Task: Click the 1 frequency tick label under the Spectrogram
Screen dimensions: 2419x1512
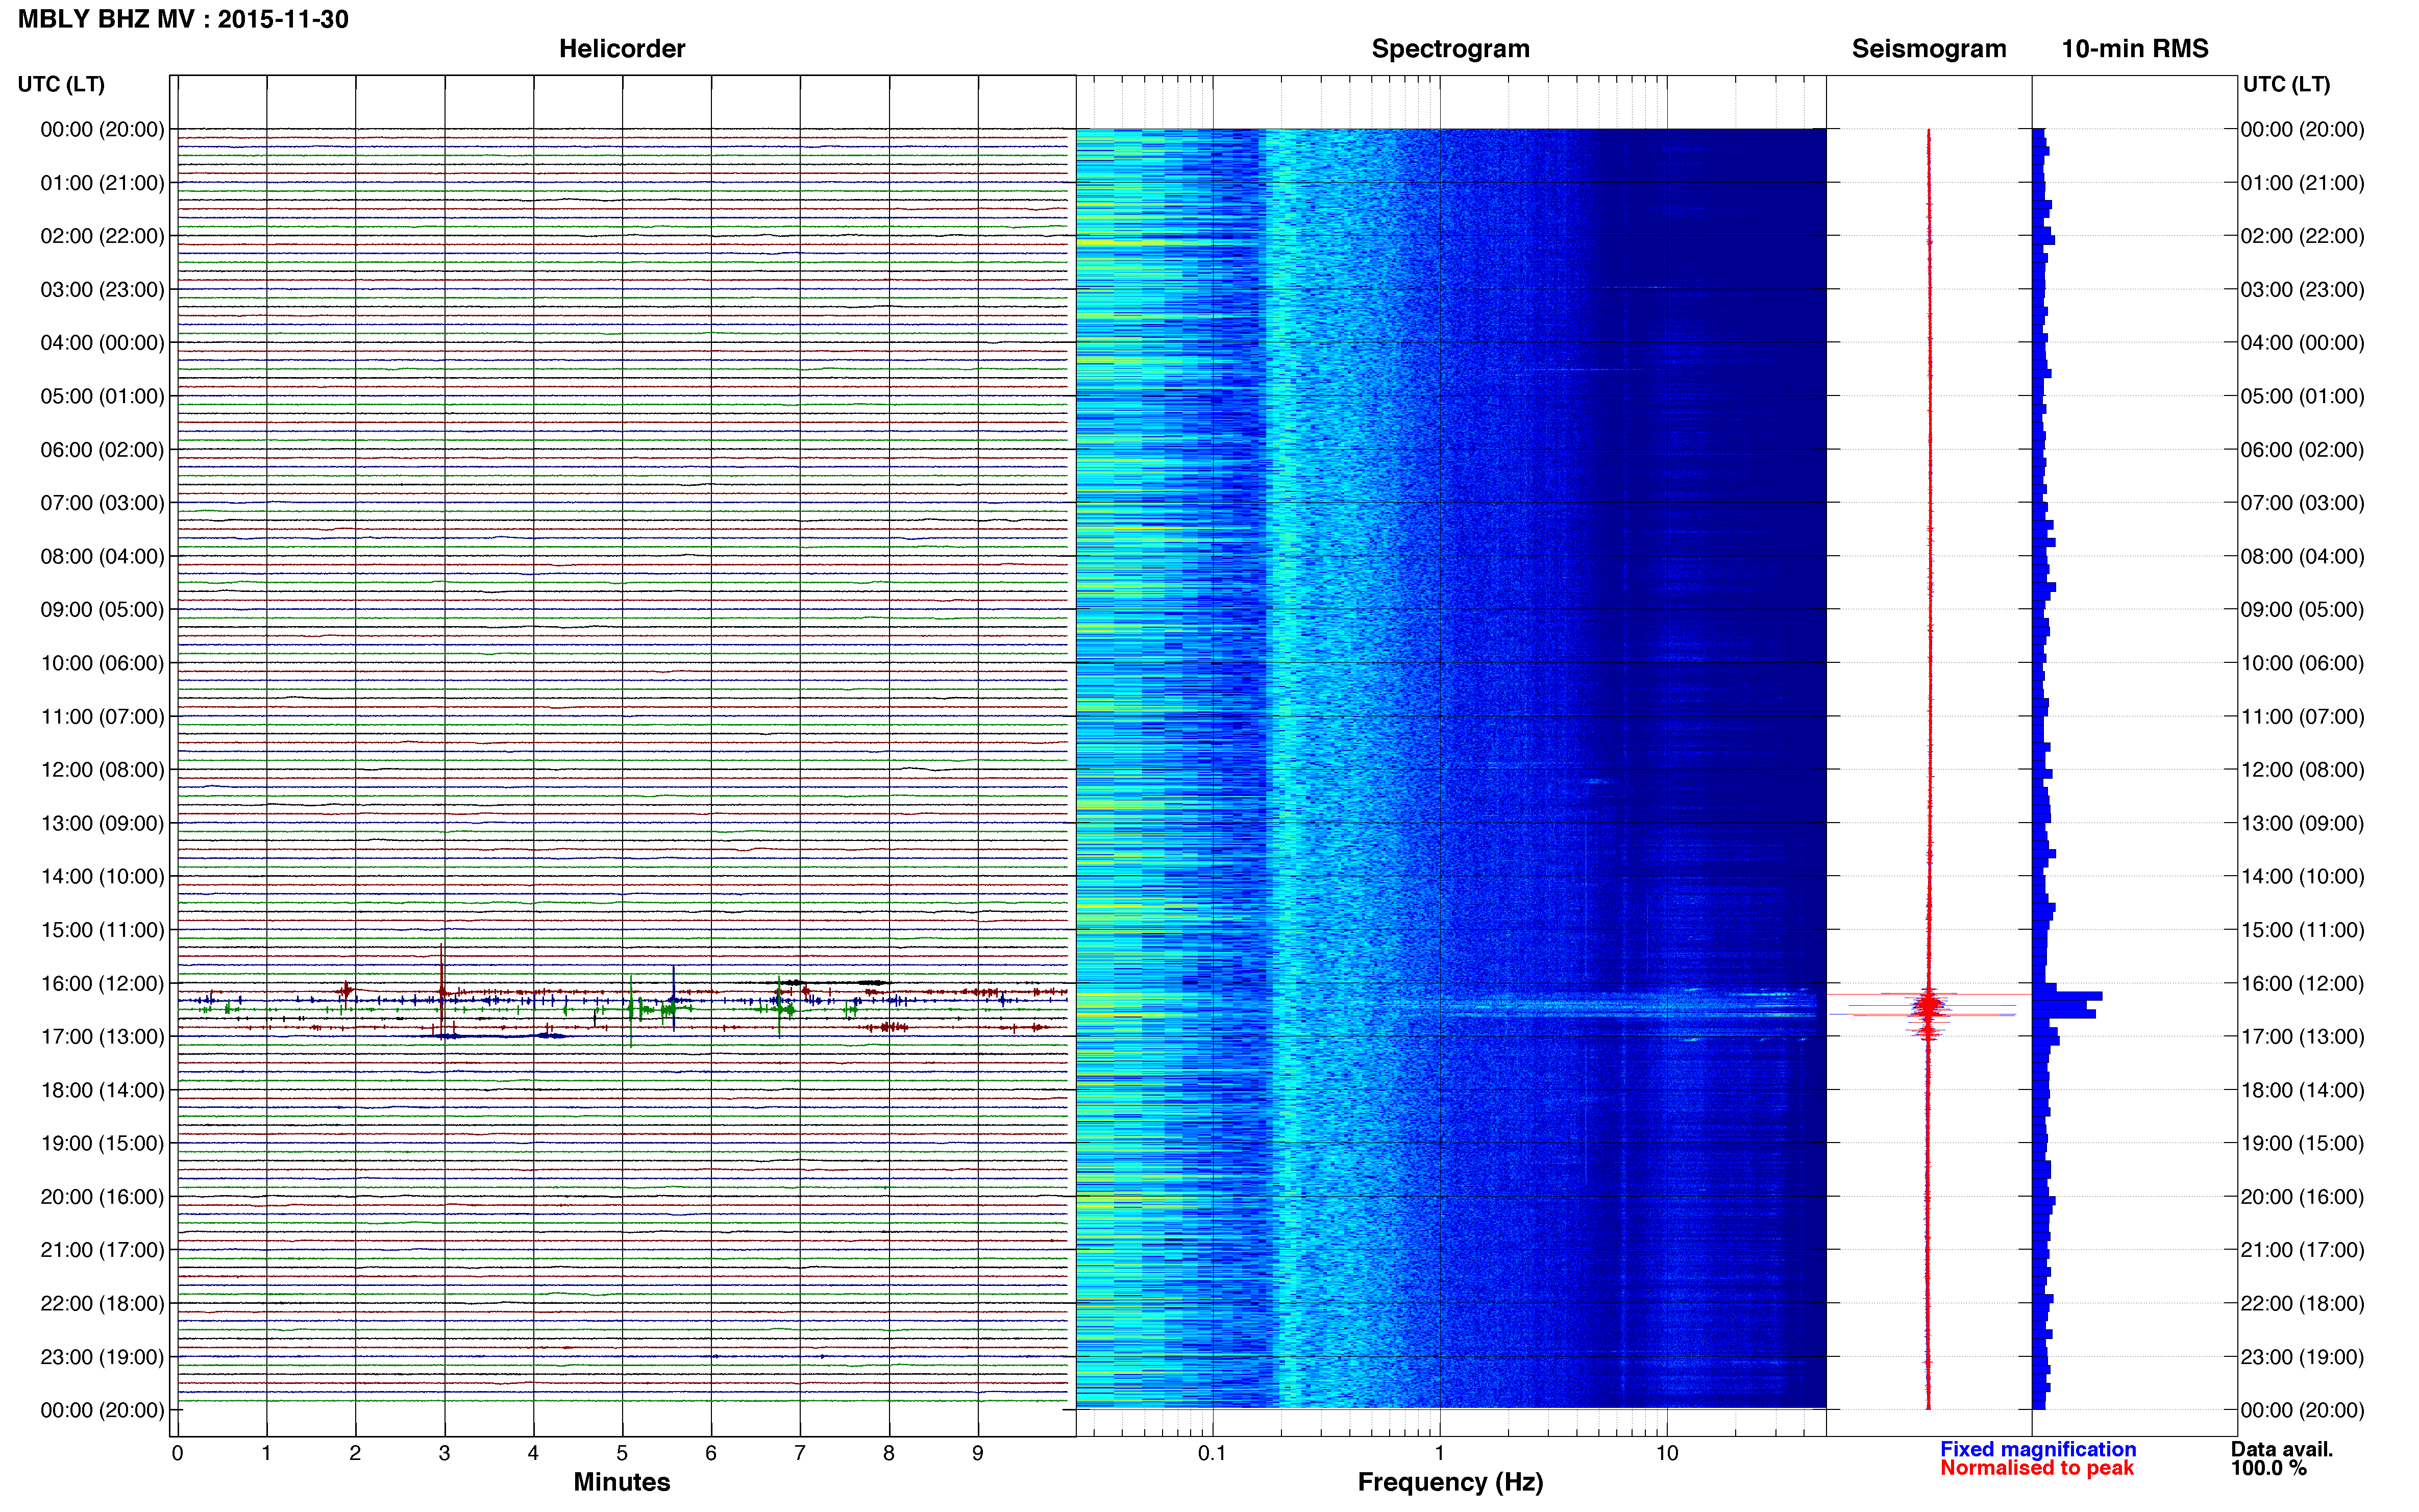Action: pos(1439,1454)
